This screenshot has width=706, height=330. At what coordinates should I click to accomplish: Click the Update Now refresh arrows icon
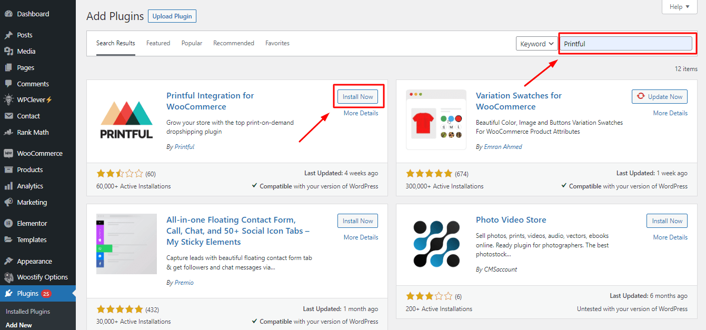tap(641, 96)
